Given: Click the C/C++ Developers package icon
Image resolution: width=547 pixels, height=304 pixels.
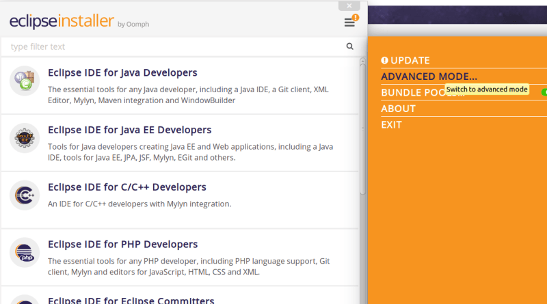Looking at the screenshot, I should click(x=25, y=195).
